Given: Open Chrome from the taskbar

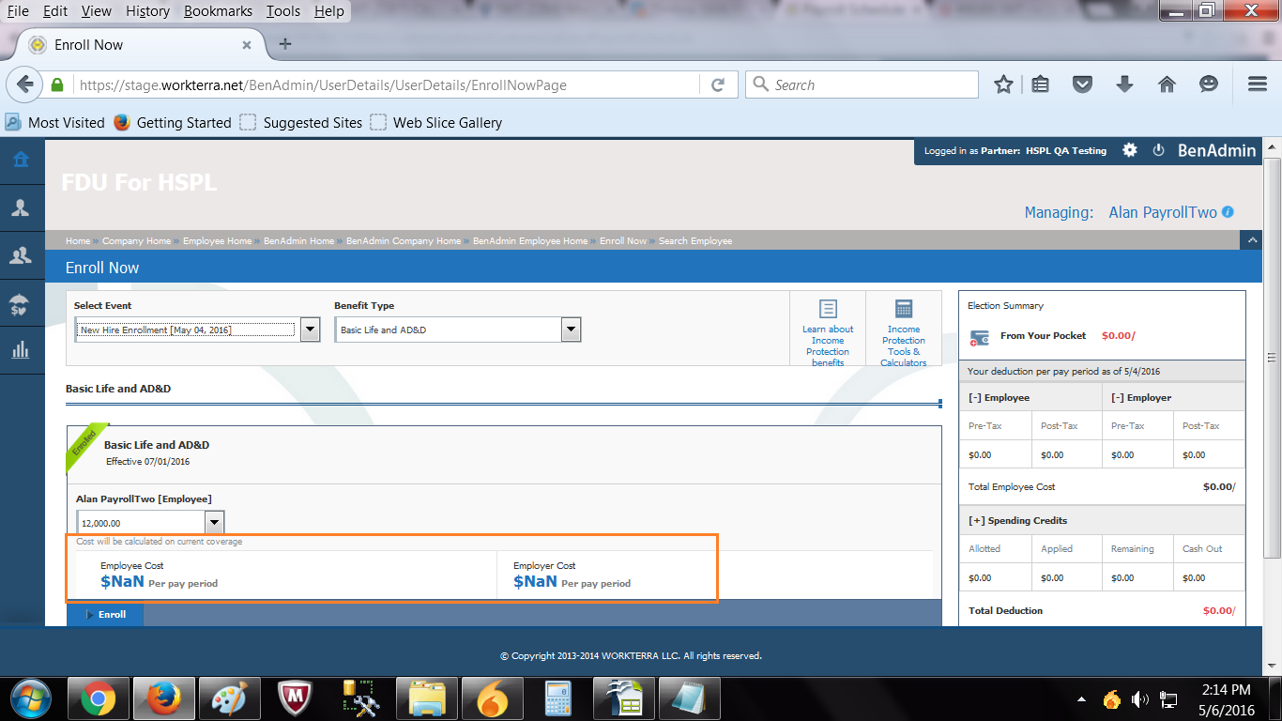Looking at the screenshot, I should point(98,698).
